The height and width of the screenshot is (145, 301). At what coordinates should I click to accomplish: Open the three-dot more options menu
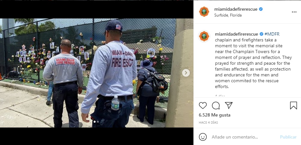click(294, 12)
